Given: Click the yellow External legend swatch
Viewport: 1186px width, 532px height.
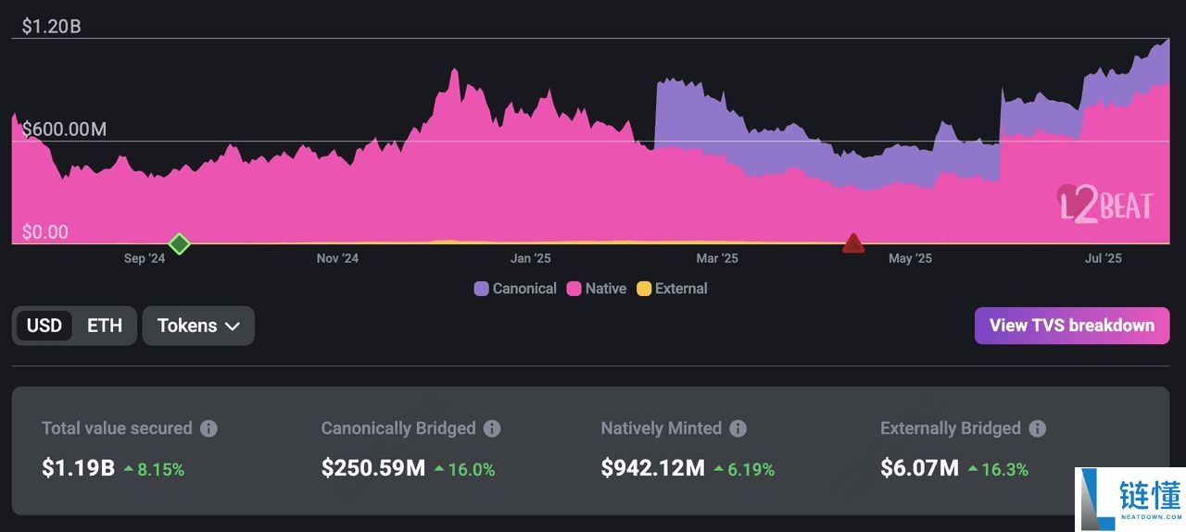Looking at the screenshot, I should pyautogui.click(x=644, y=289).
